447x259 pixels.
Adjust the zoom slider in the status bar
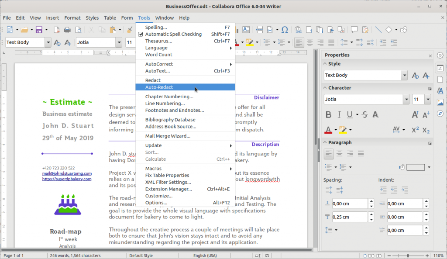(x=408, y=256)
